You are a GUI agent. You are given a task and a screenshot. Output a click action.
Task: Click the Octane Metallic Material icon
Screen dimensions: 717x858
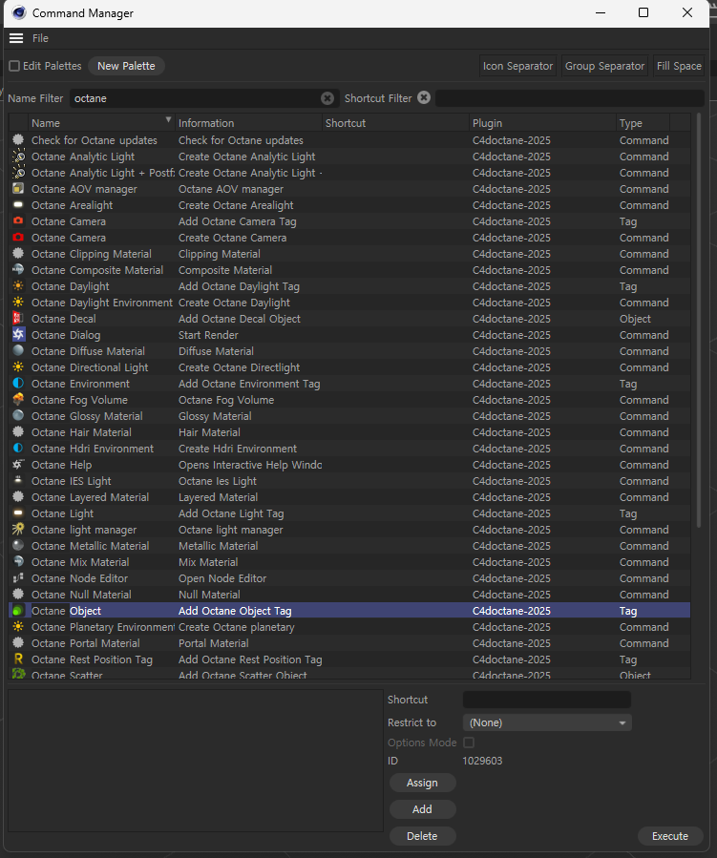point(18,546)
